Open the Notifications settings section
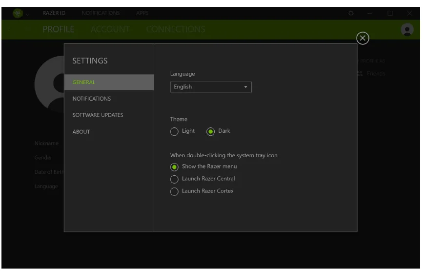This screenshot has width=425, height=271. click(109, 99)
